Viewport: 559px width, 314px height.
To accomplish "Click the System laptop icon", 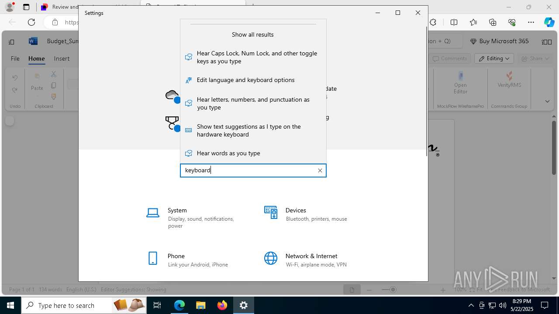I will [x=153, y=213].
